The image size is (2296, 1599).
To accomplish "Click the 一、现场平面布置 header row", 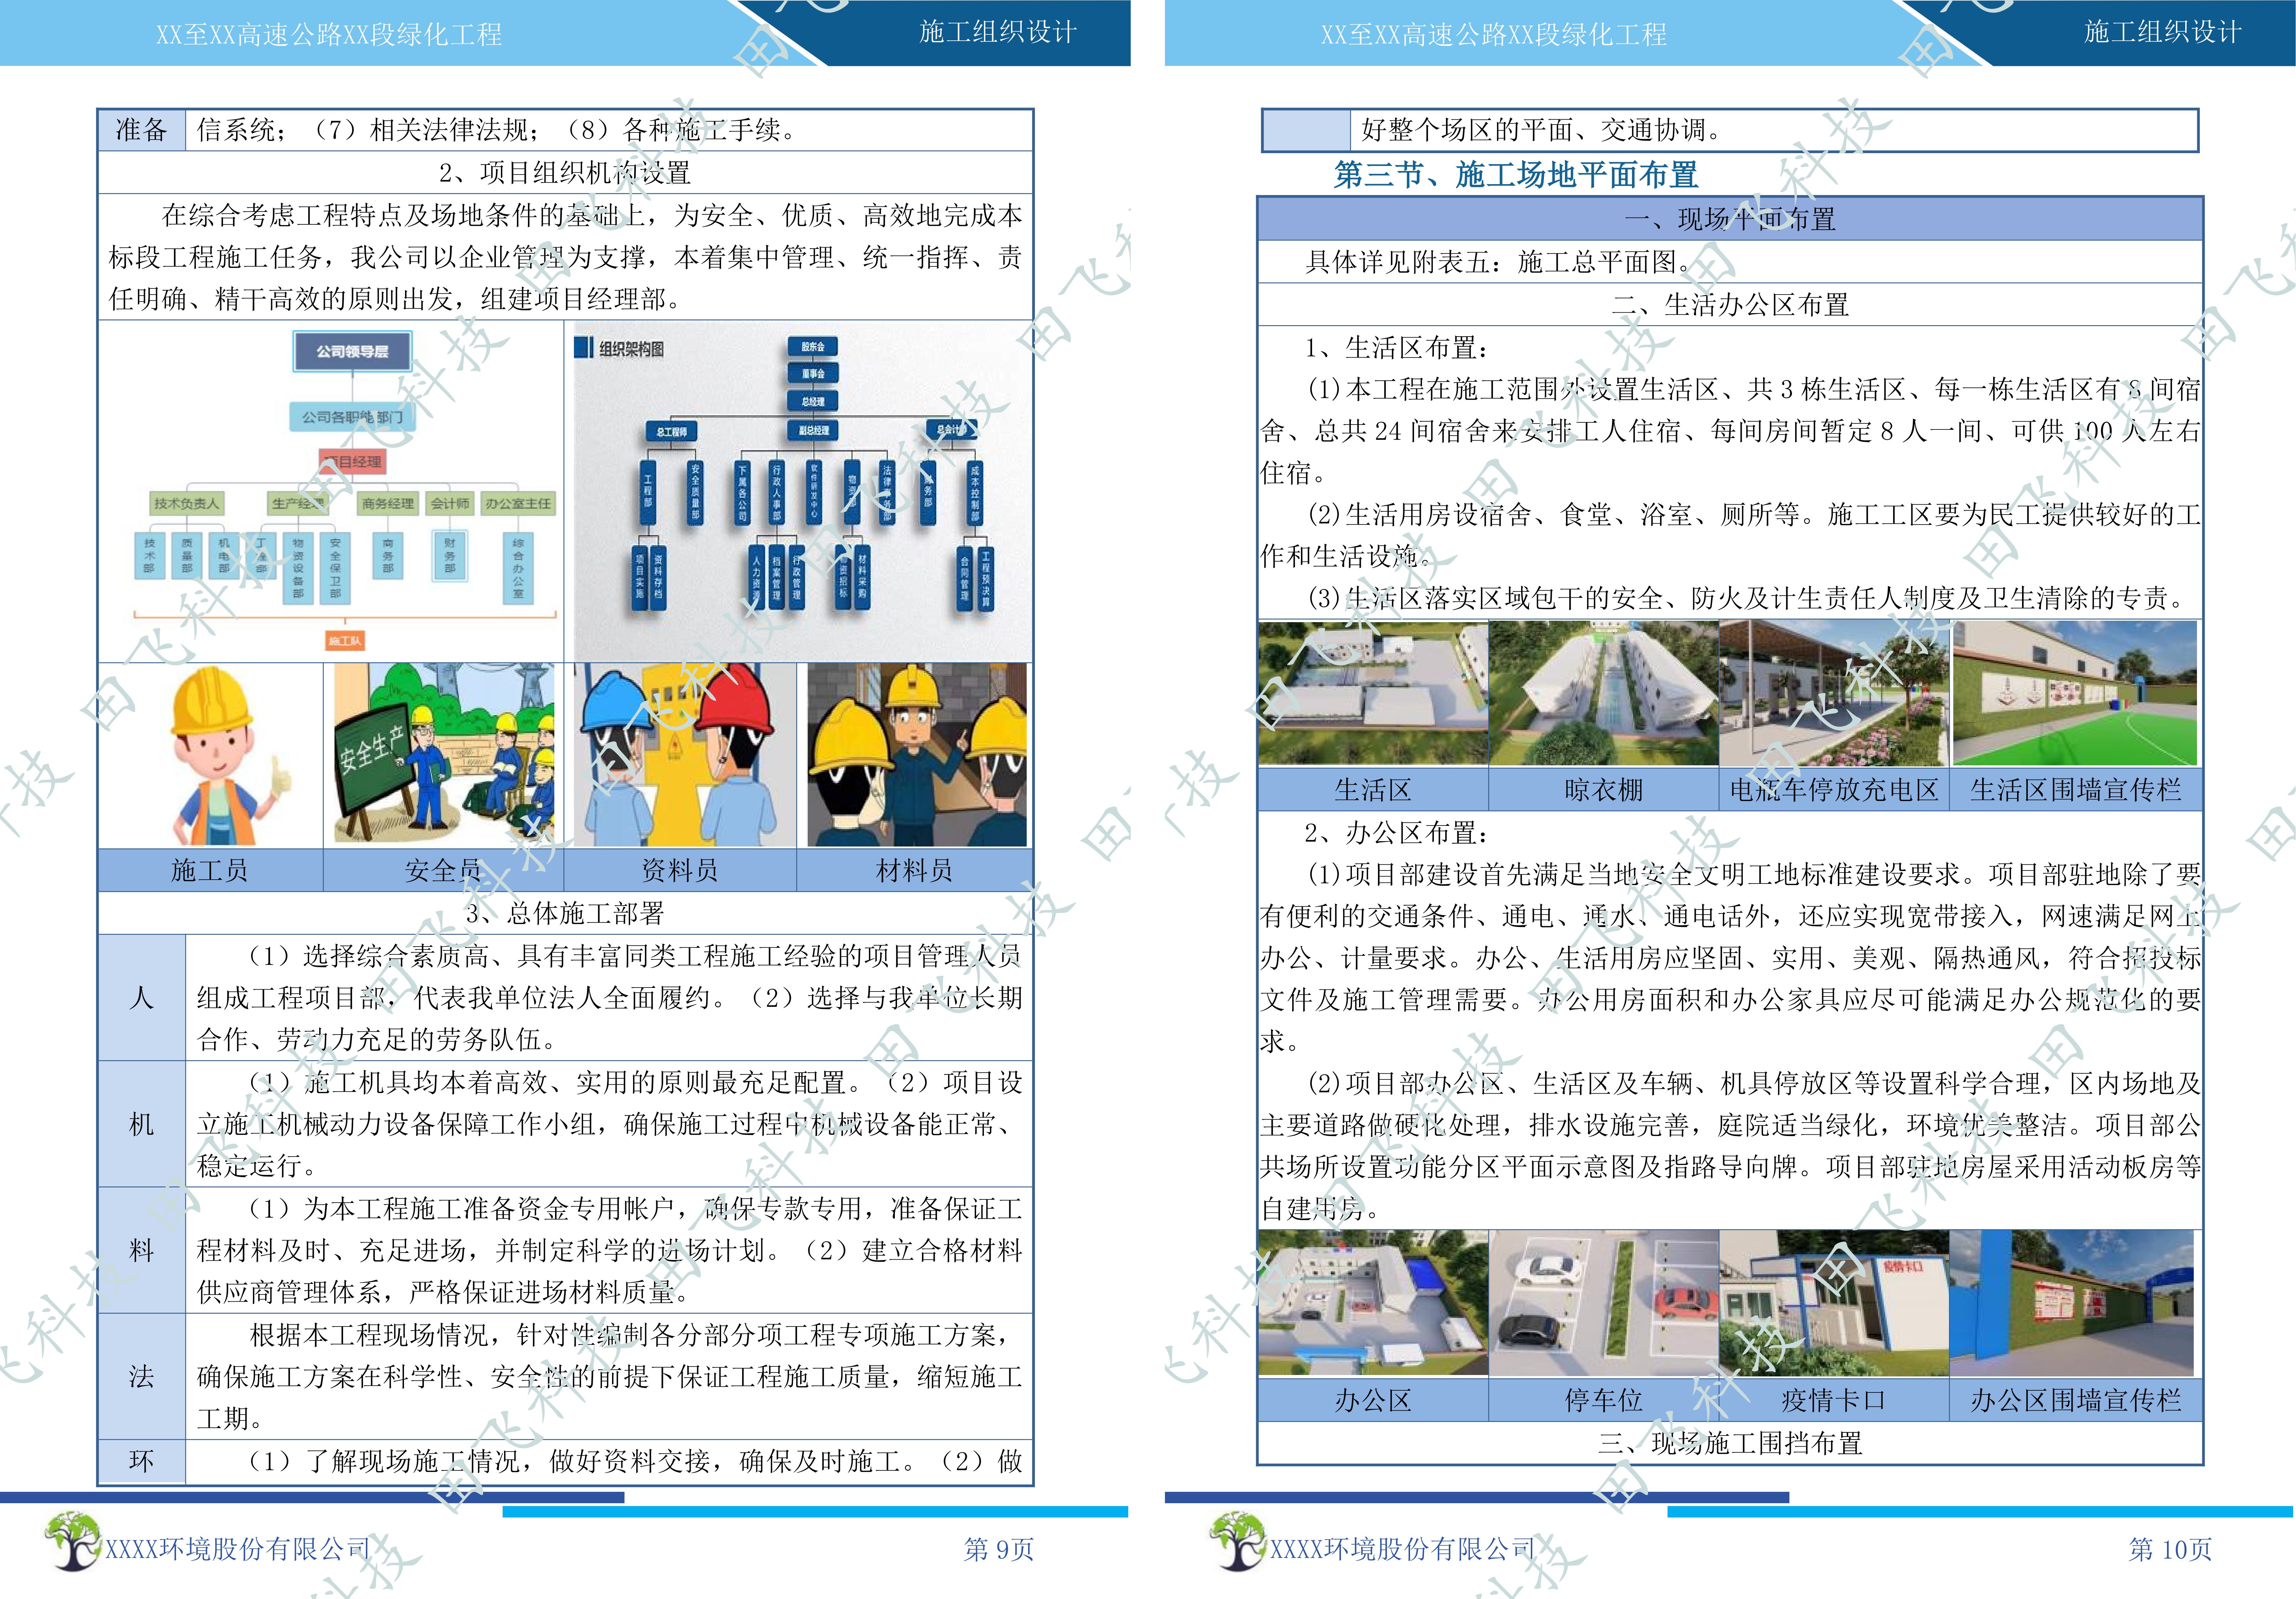I will [1730, 219].
